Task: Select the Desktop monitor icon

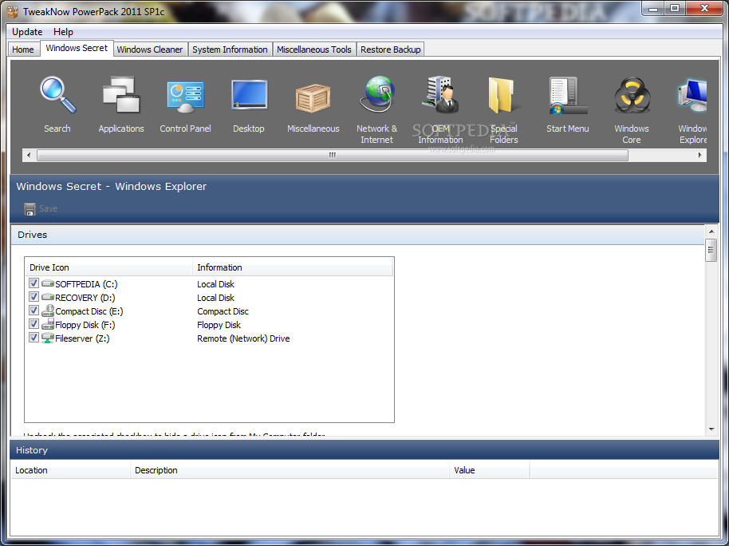Action: pyautogui.click(x=249, y=95)
